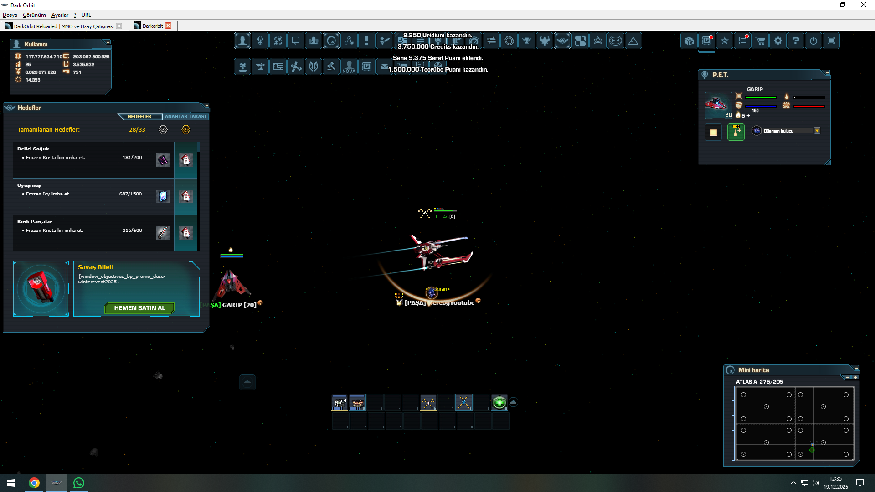The image size is (875, 492).
Task: Open the trophy icon in top toolbar
Action: [x=527, y=41]
